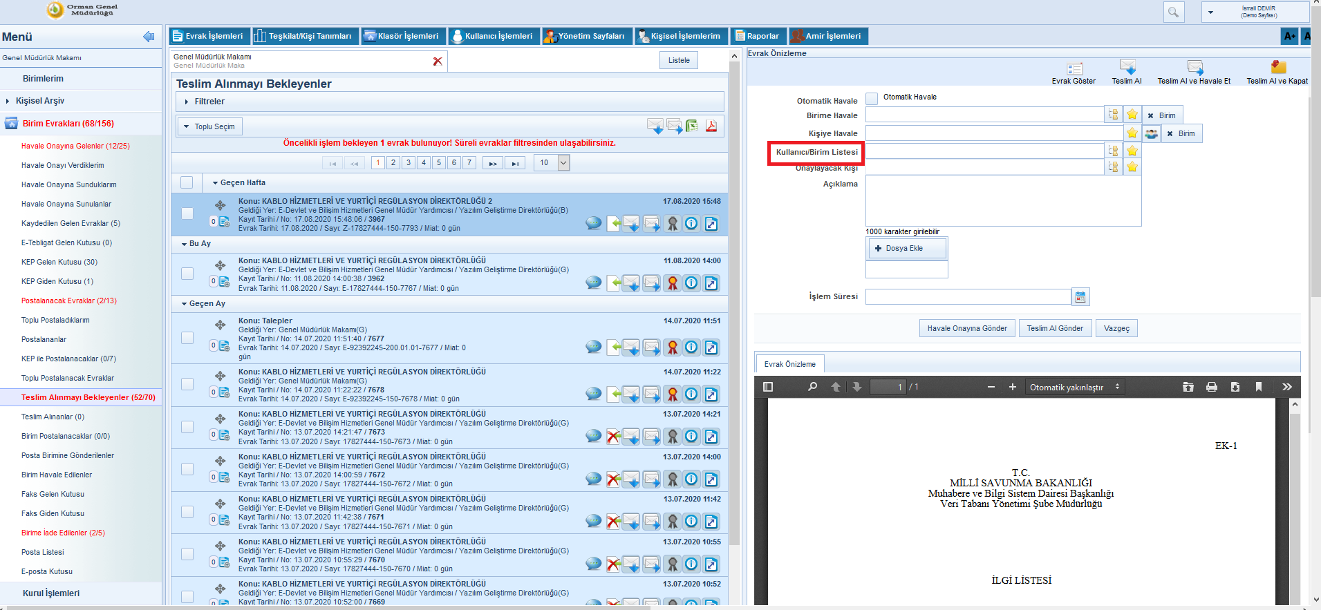
Task: Open the Klasör İşlemleri menu
Action: (x=403, y=36)
